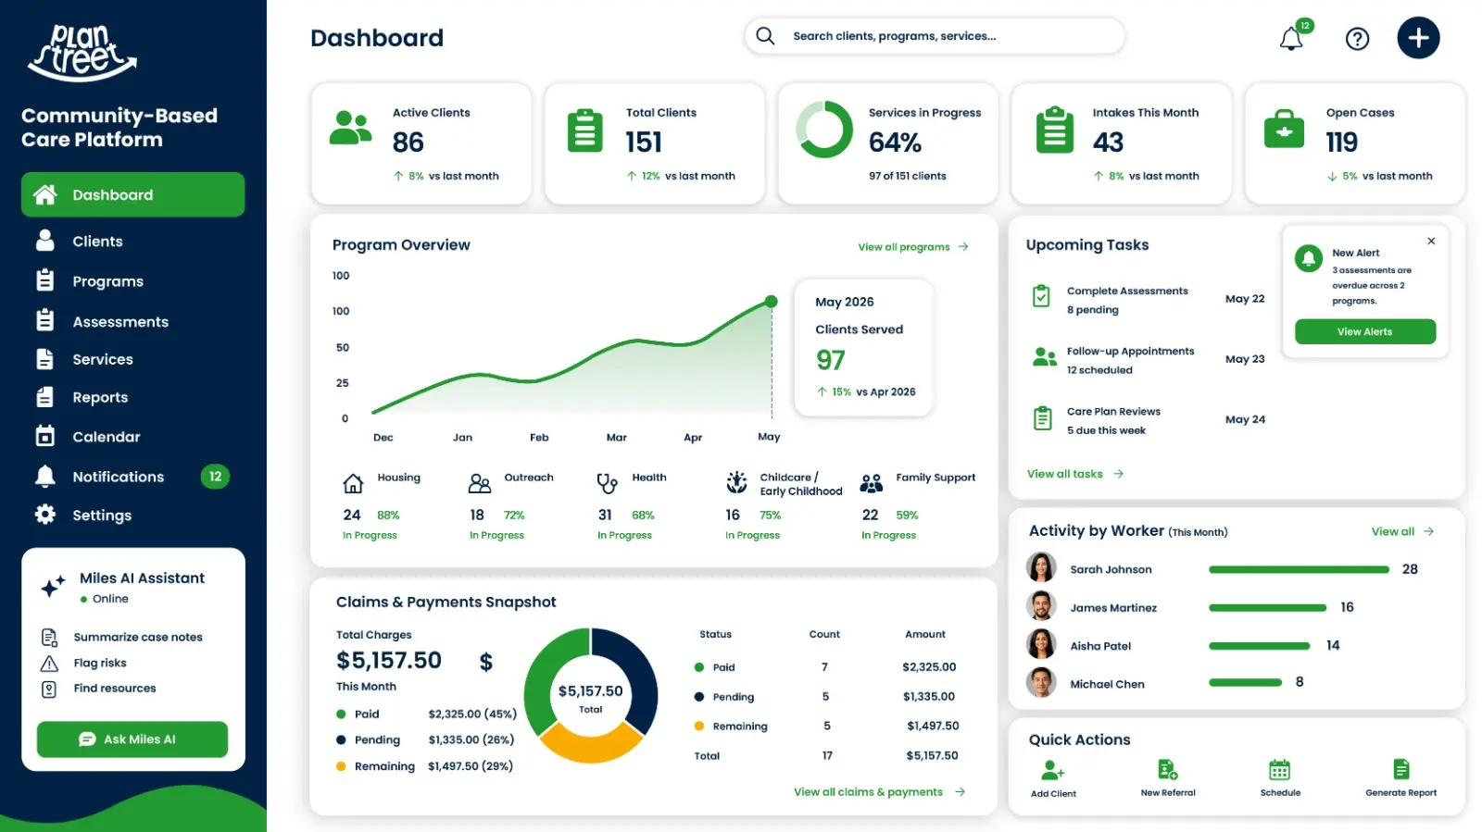The width and height of the screenshot is (1482, 832).
Task: Click the Care Plan Reviews task icon
Action: 1042,418
